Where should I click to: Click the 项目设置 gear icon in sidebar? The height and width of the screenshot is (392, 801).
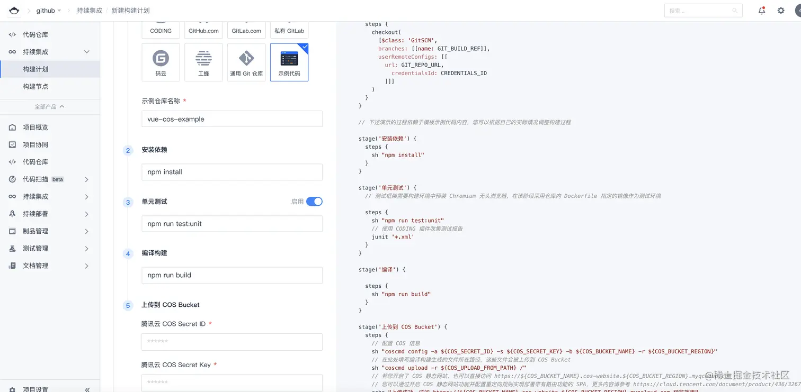(x=12, y=389)
